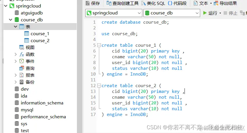
Task: Collapse the course_db database node
Action: coord(10,20)
